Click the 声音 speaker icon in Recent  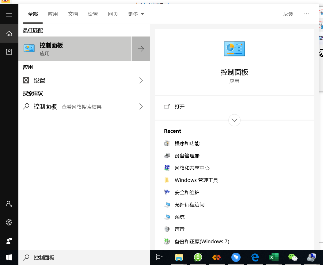pyautogui.click(x=167, y=229)
